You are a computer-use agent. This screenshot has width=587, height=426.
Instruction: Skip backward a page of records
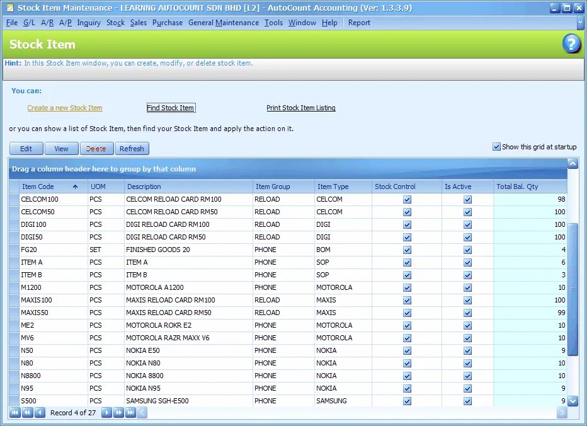click(x=26, y=413)
